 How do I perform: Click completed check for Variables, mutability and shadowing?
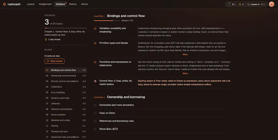[95, 28]
